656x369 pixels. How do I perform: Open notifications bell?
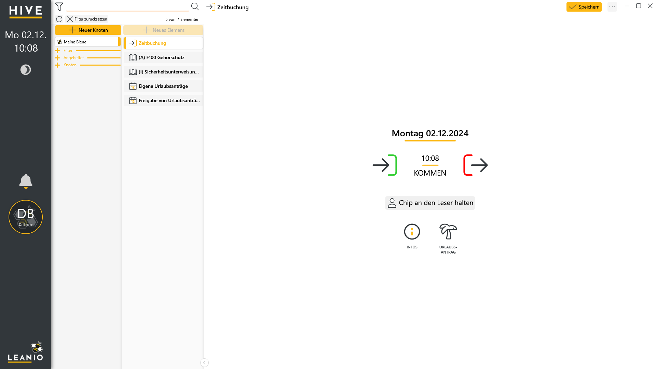click(26, 181)
